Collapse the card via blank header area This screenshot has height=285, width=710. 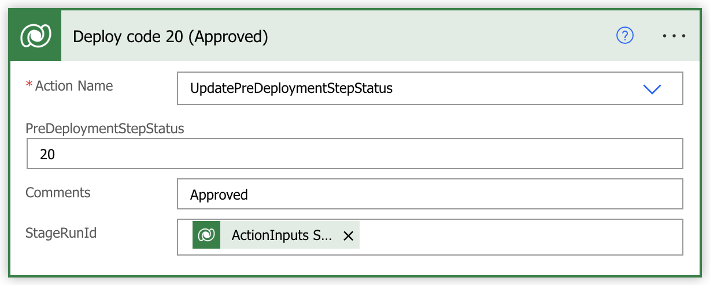click(x=439, y=36)
